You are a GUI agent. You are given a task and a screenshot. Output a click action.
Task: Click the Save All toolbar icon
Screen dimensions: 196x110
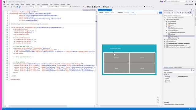click(x=20, y=7)
